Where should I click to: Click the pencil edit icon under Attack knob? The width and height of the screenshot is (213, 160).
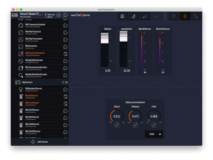pyautogui.click(x=117, y=125)
